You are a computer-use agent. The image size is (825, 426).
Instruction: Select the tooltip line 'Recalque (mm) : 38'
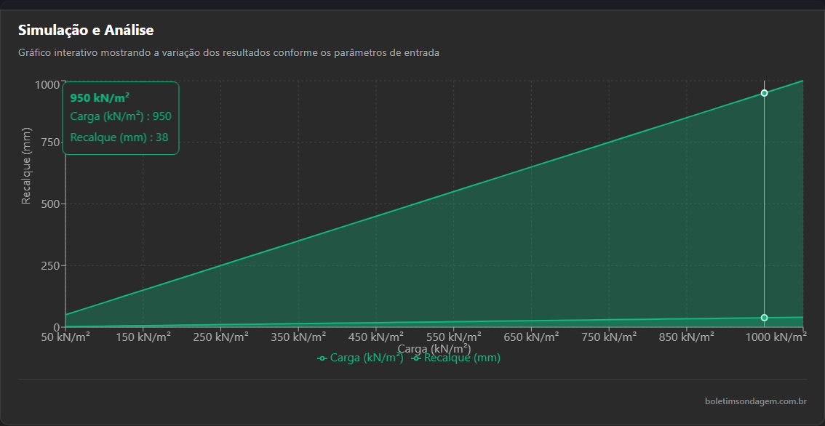point(119,138)
